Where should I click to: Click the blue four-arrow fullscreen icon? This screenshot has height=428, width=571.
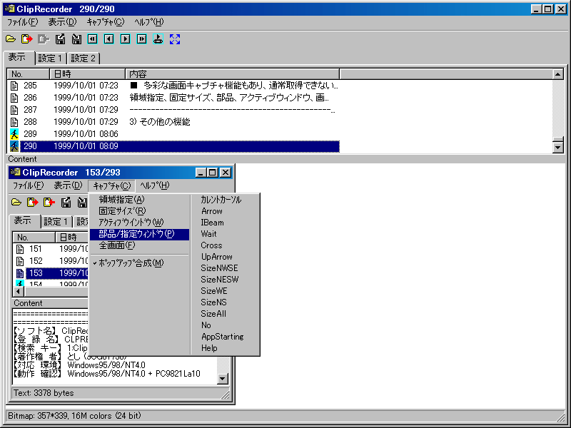click(x=175, y=39)
